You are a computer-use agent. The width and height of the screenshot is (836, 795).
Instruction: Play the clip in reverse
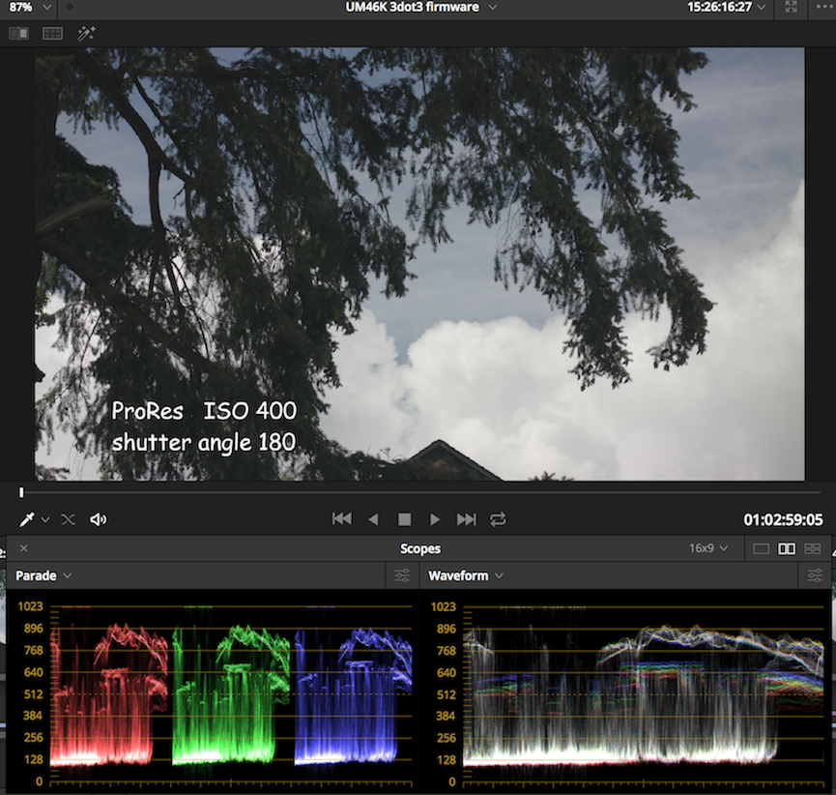tap(373, 519)
